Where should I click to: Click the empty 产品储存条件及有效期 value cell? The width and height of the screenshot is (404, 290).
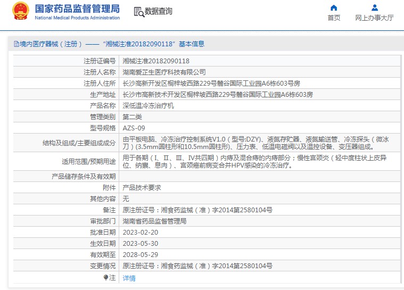[x=259, y=177]
